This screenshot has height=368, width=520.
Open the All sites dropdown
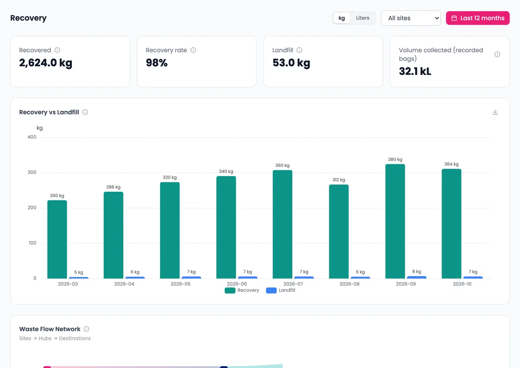(x=411, y=18)
